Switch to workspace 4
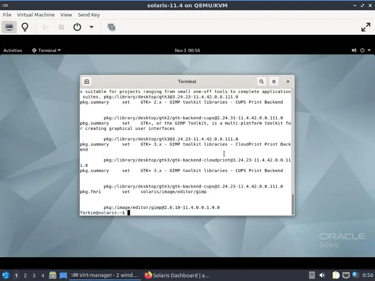The image size is (375, 281). 43,276
